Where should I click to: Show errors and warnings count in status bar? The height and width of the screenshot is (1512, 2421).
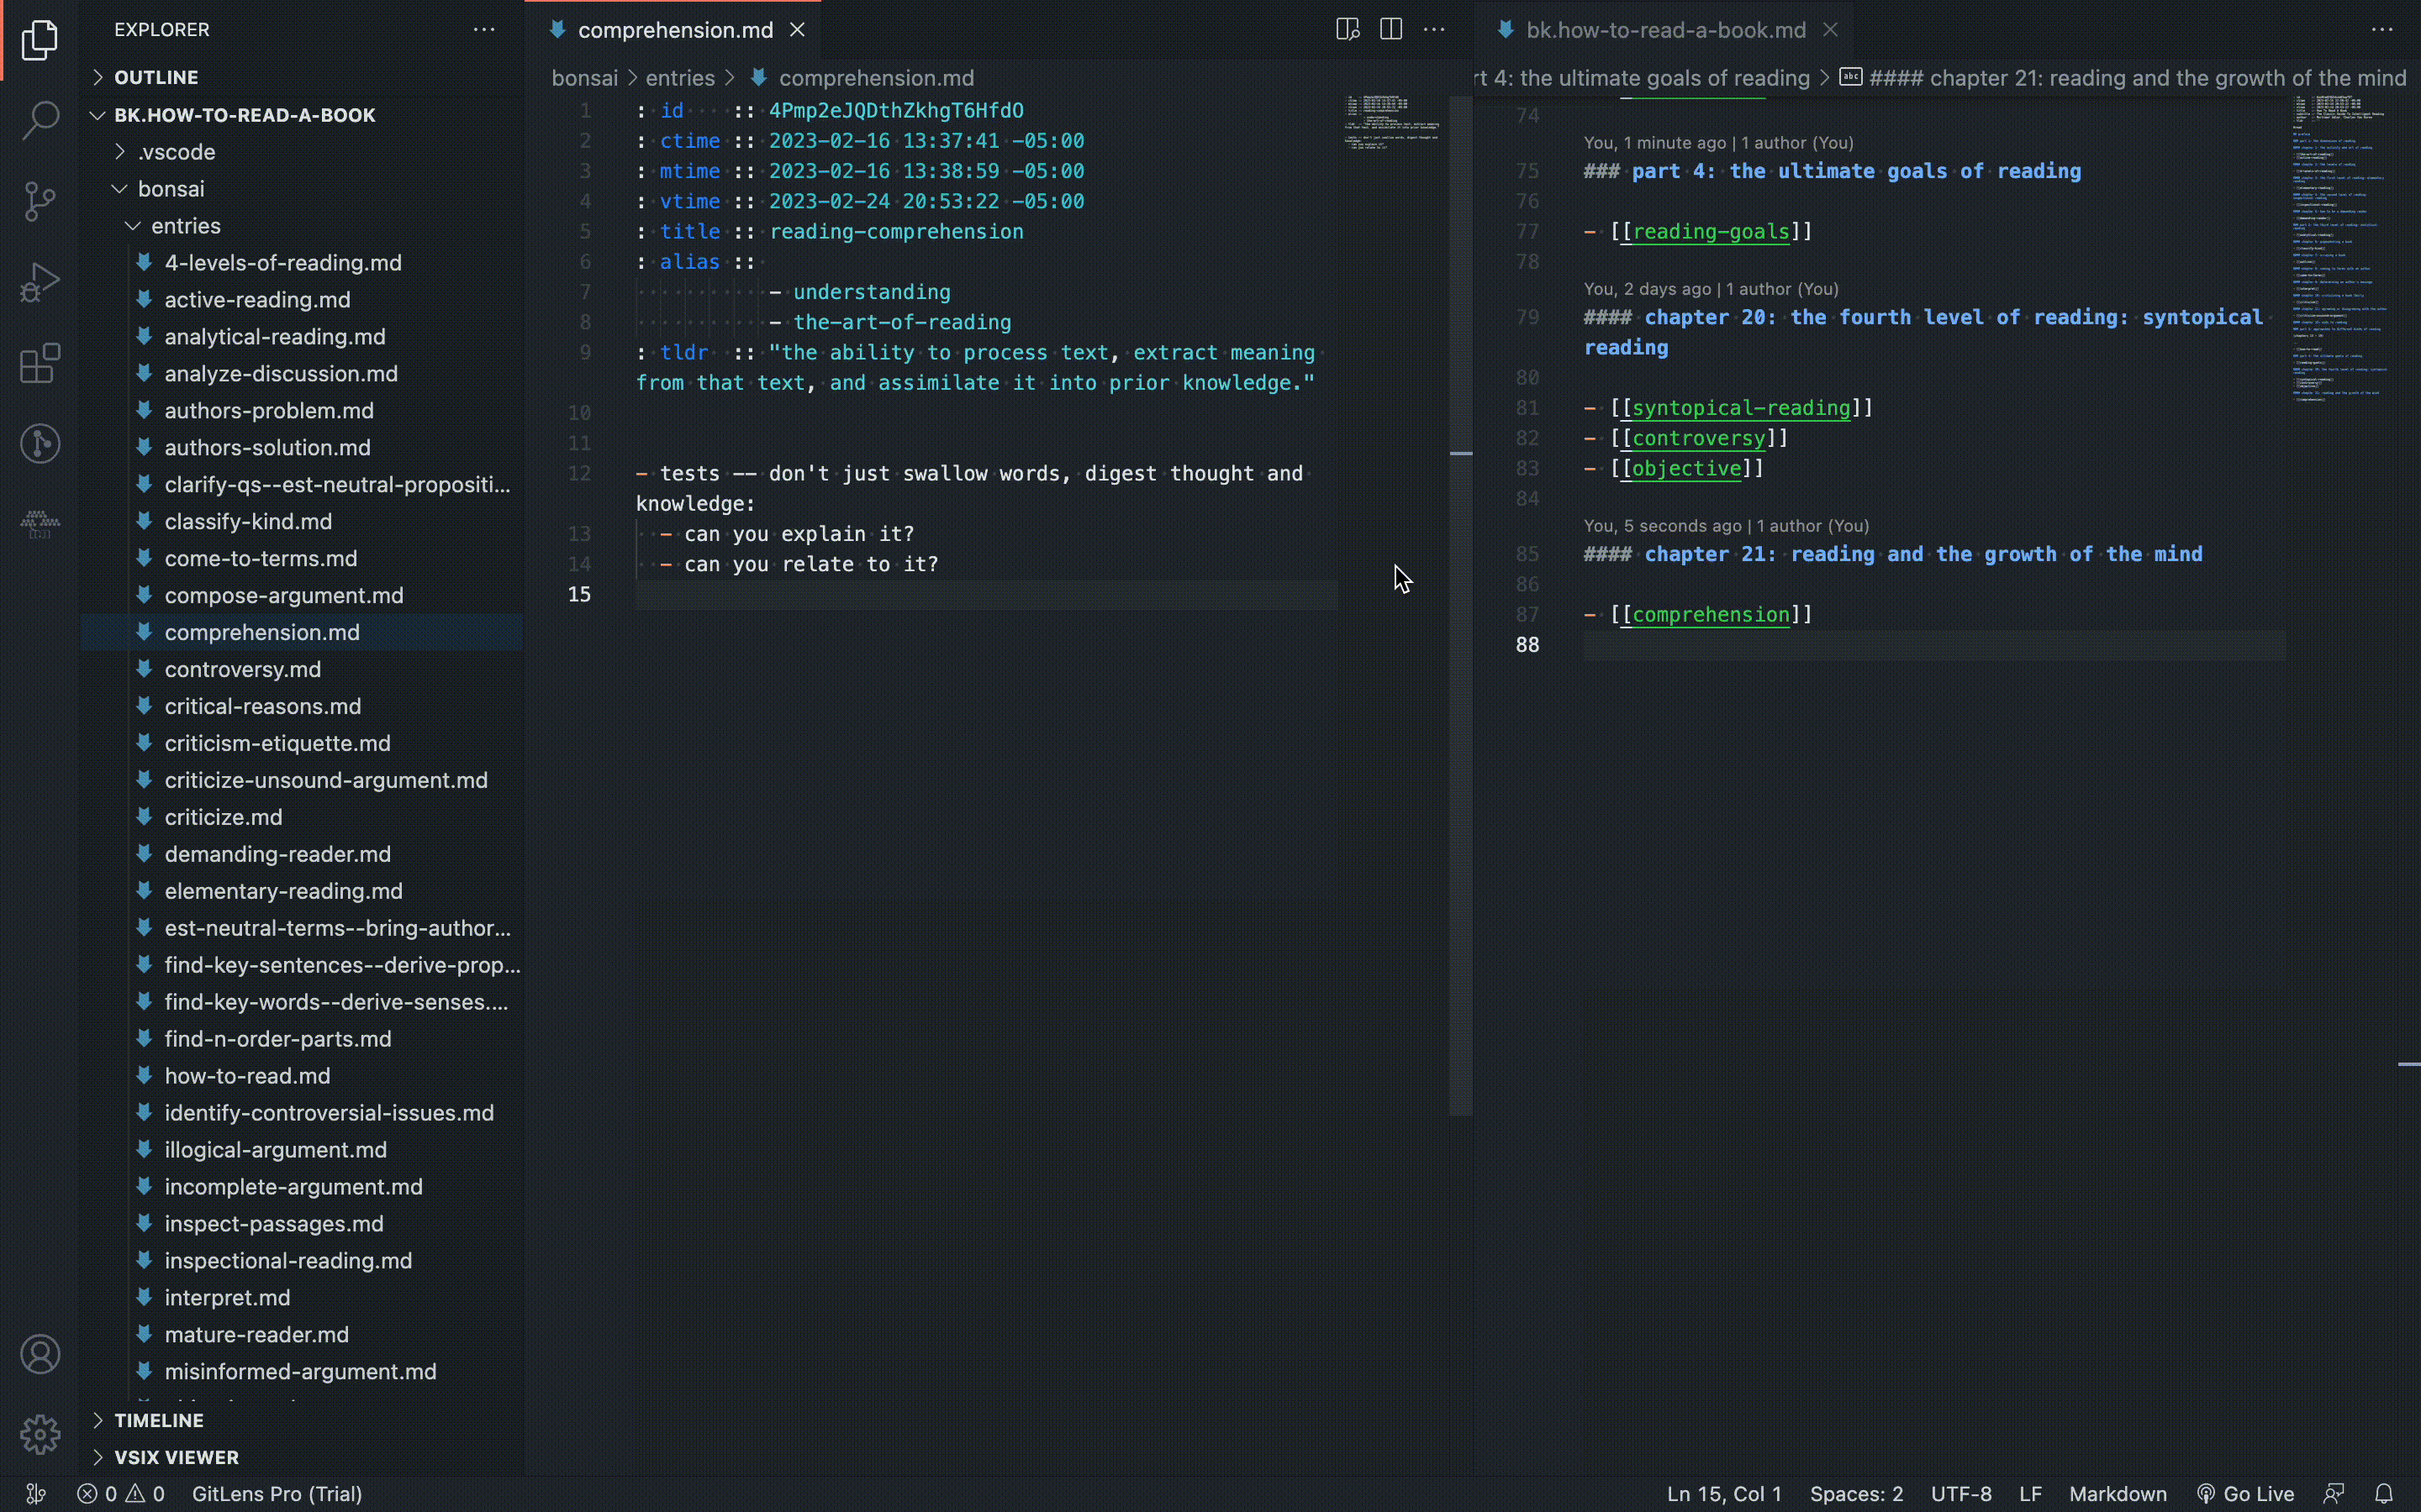(x=121, y=1493)
